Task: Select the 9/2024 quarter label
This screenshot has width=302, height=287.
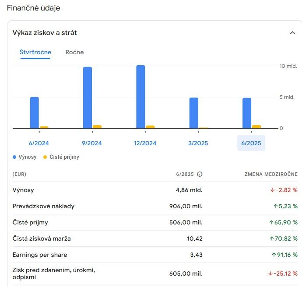Action: (x=92, y=143)
